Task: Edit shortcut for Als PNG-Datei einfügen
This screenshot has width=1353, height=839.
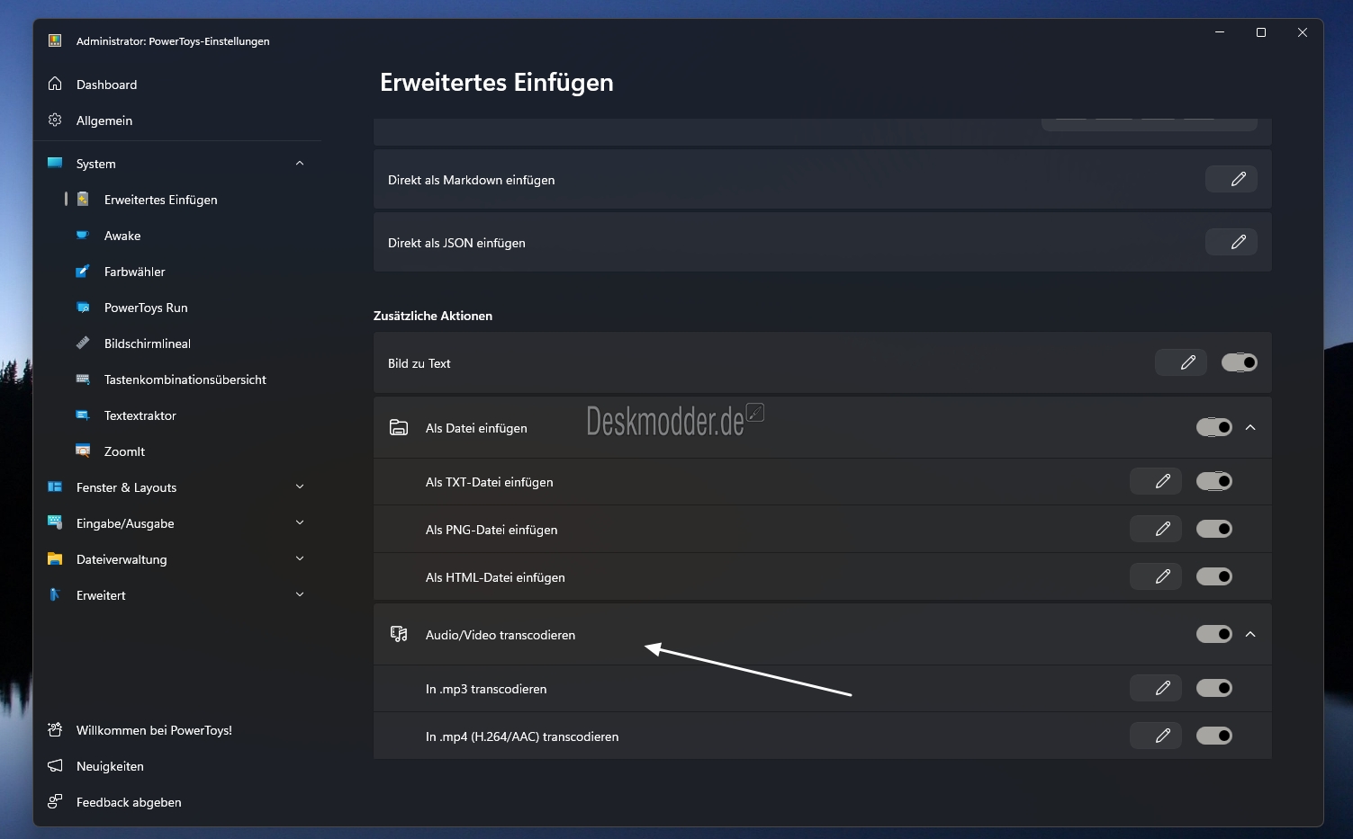Action: pyautogui.click(x=1156, y=529)
